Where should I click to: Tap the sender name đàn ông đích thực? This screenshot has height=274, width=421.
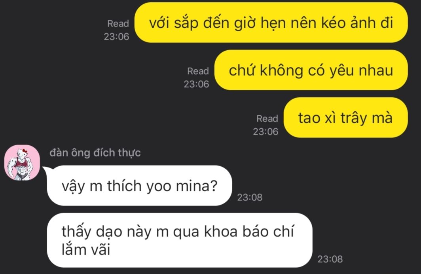(x=95, y=153)
